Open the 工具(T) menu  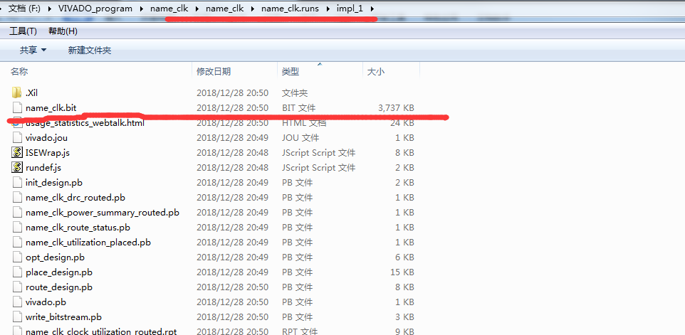23,31
